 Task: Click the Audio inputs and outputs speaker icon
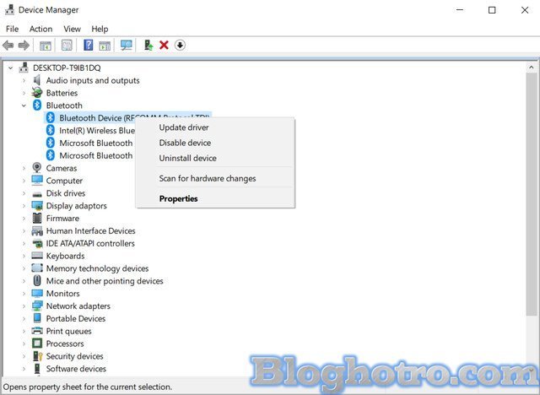click(37, 80)
